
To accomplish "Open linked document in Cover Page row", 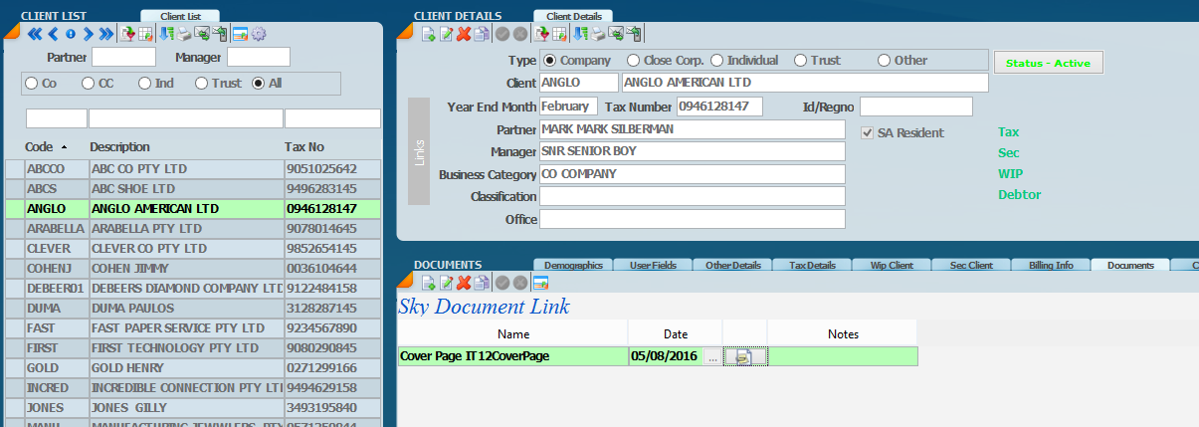I will pos(744,356).
